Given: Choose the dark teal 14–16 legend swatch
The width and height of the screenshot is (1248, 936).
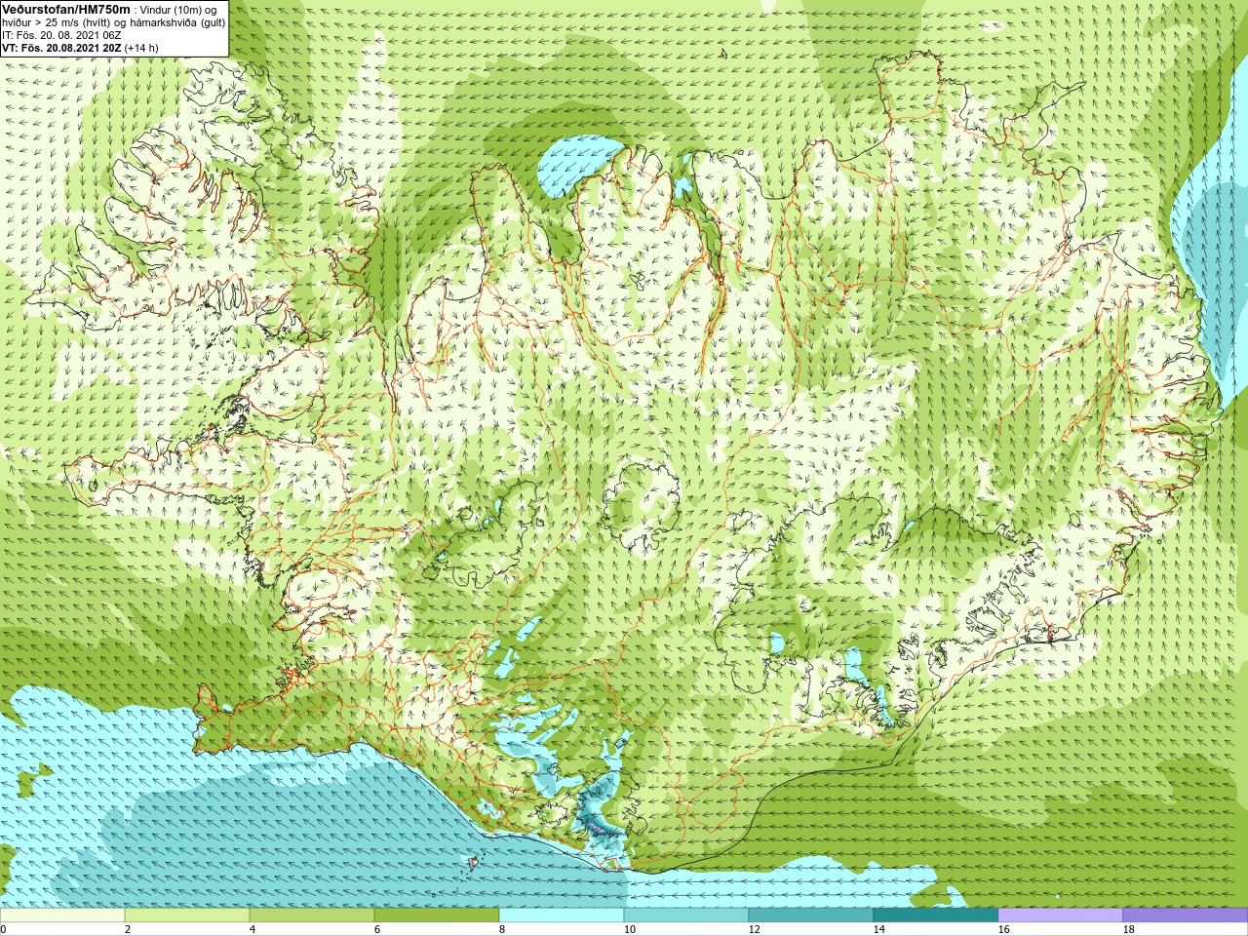Looking at the screenshot, I should click(936, 916).
